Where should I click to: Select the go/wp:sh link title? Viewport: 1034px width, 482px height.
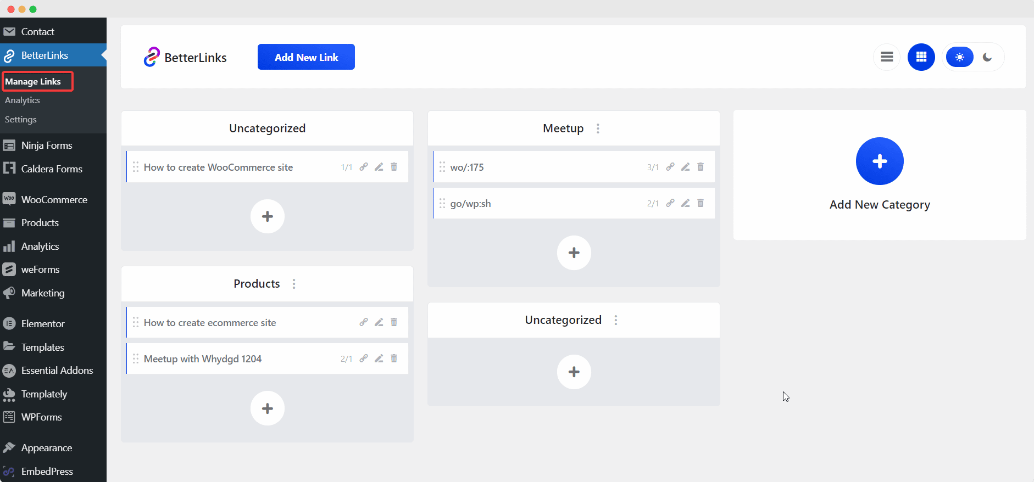[470, 204]
